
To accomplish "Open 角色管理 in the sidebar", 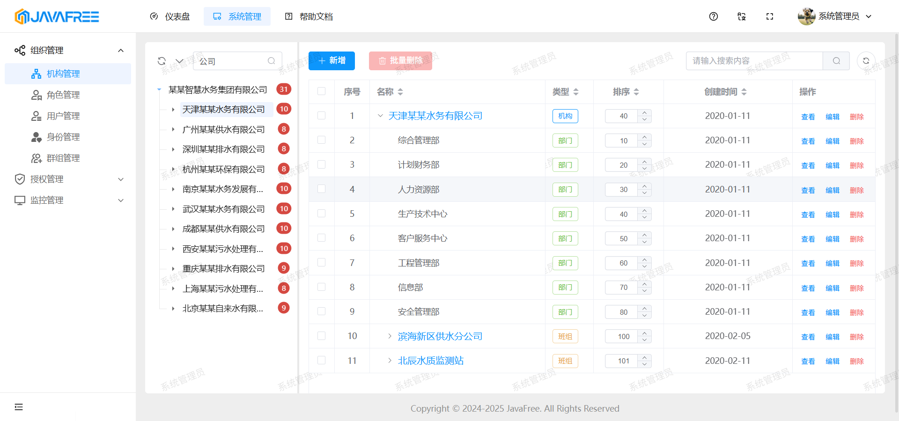I will coord(63,95).
